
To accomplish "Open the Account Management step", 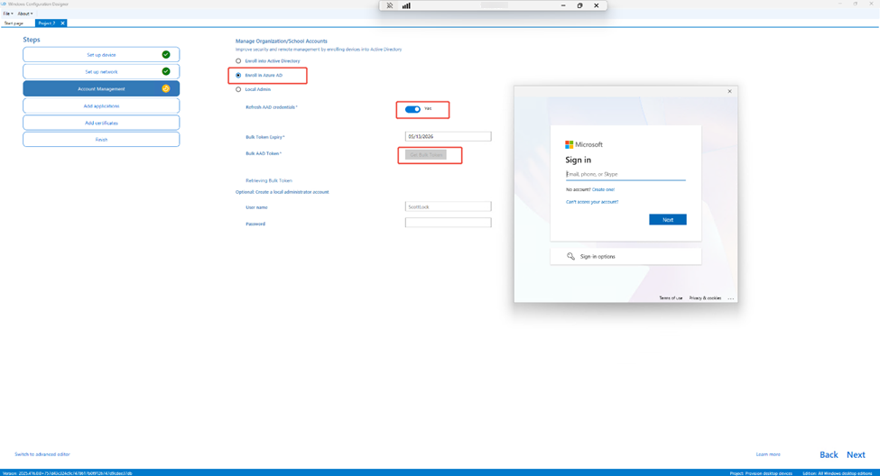I will (x=101, y=88).
